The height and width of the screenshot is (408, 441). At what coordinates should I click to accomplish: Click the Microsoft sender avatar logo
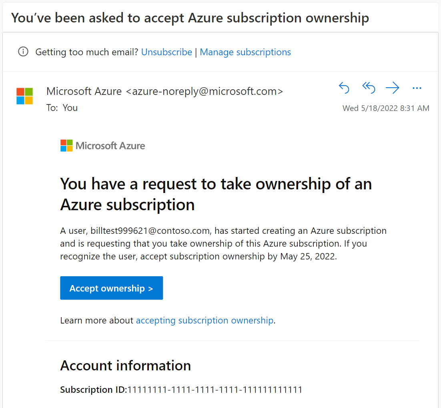pos(24,96)
